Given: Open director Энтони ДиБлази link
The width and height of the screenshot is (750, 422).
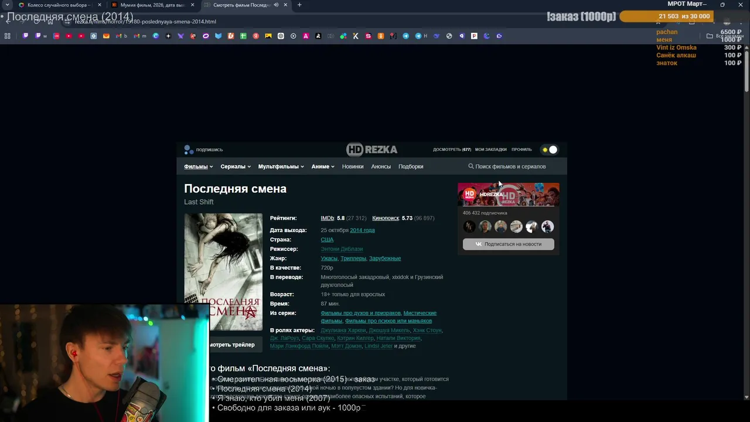Looking at the screenshot, I should 342,249.
